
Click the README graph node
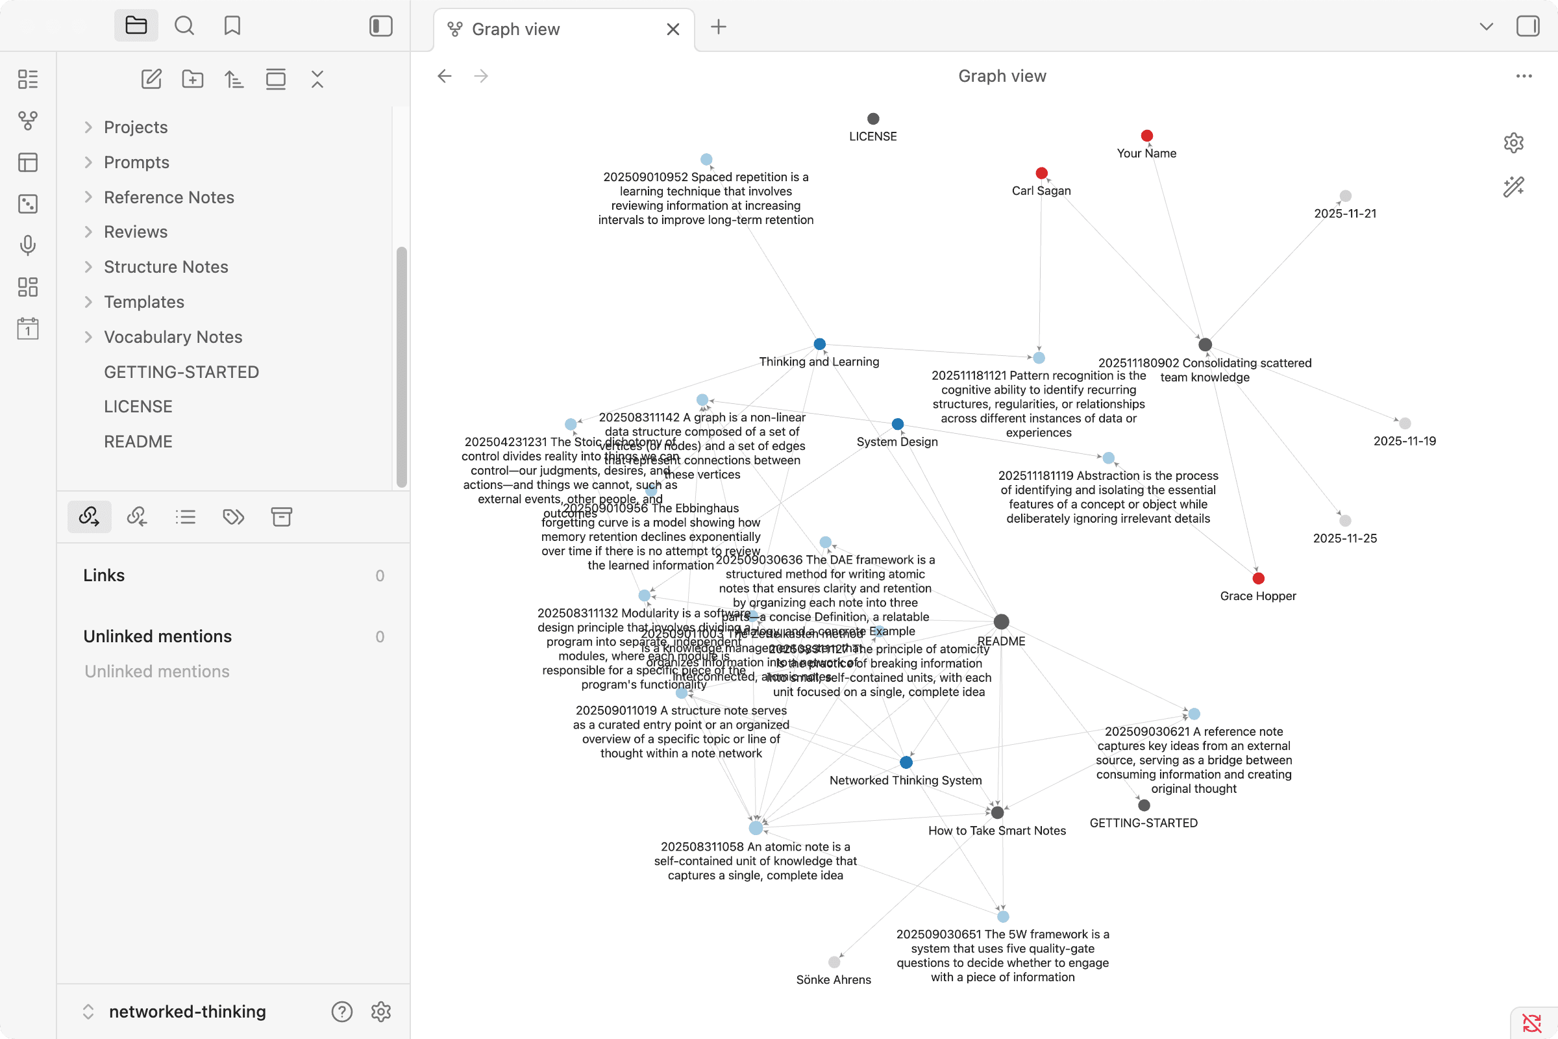[1002, 621]
